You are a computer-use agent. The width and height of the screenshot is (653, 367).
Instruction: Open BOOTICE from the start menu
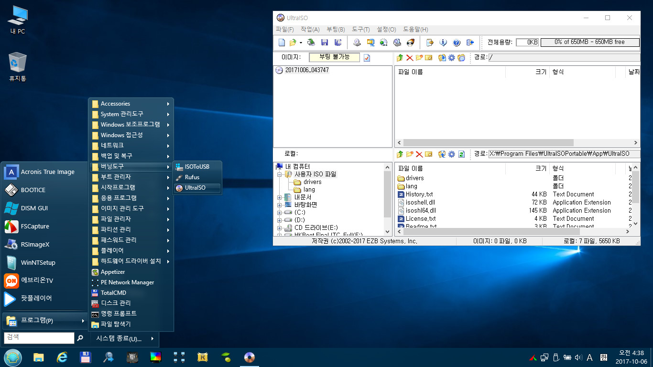44,190
